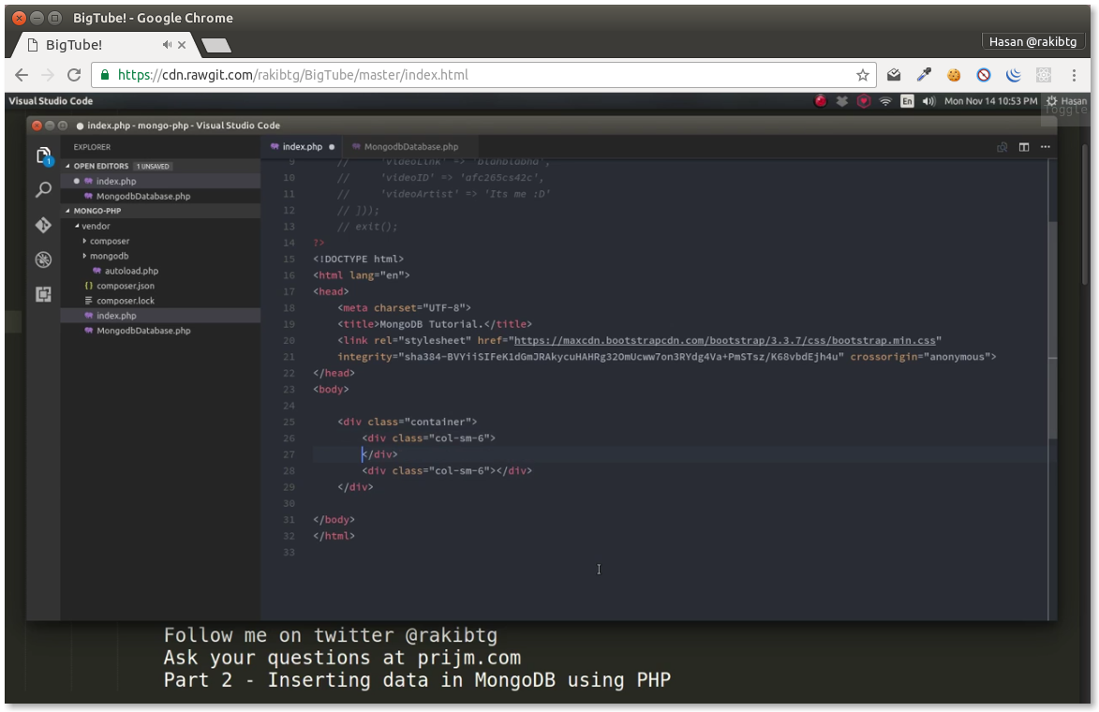Click the color picker eyedropper extension
The image size is (1099, 712).
(924, 75)
